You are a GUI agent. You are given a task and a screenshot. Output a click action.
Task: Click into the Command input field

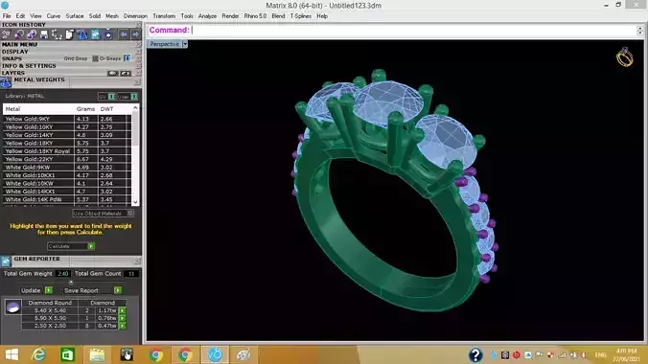point(413,30)
